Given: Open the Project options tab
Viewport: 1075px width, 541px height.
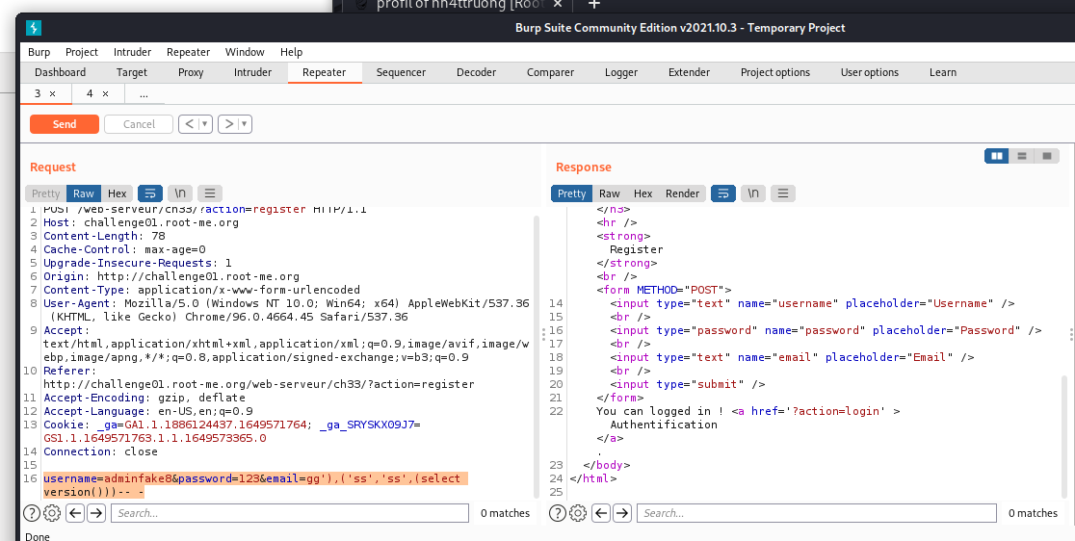Looking at the screenshot, I should click(775, 72).
